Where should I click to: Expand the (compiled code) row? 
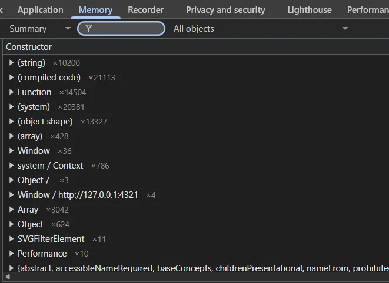[x=11, y=78]
